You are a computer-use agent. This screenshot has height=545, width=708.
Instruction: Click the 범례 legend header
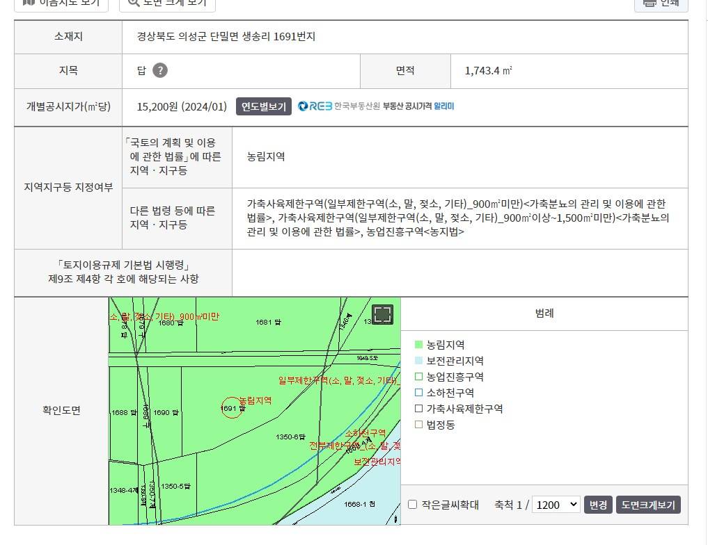(x=544, y=314)
